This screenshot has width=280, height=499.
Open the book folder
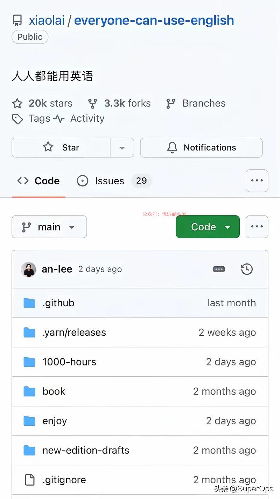54,391
